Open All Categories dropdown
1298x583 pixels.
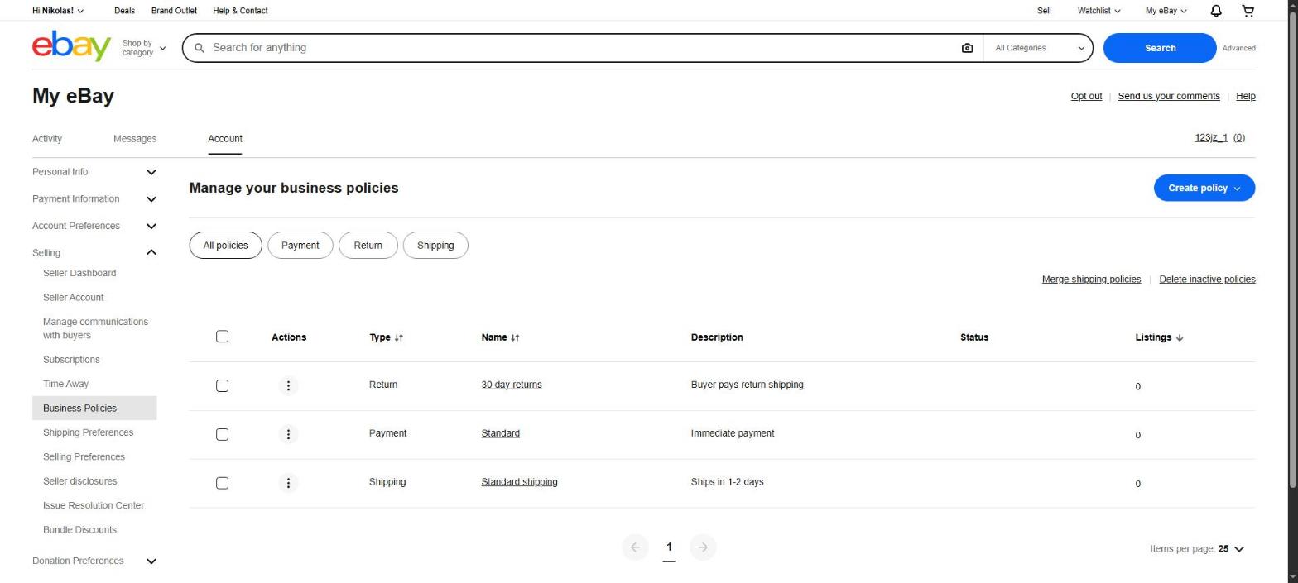point(1039,48)
